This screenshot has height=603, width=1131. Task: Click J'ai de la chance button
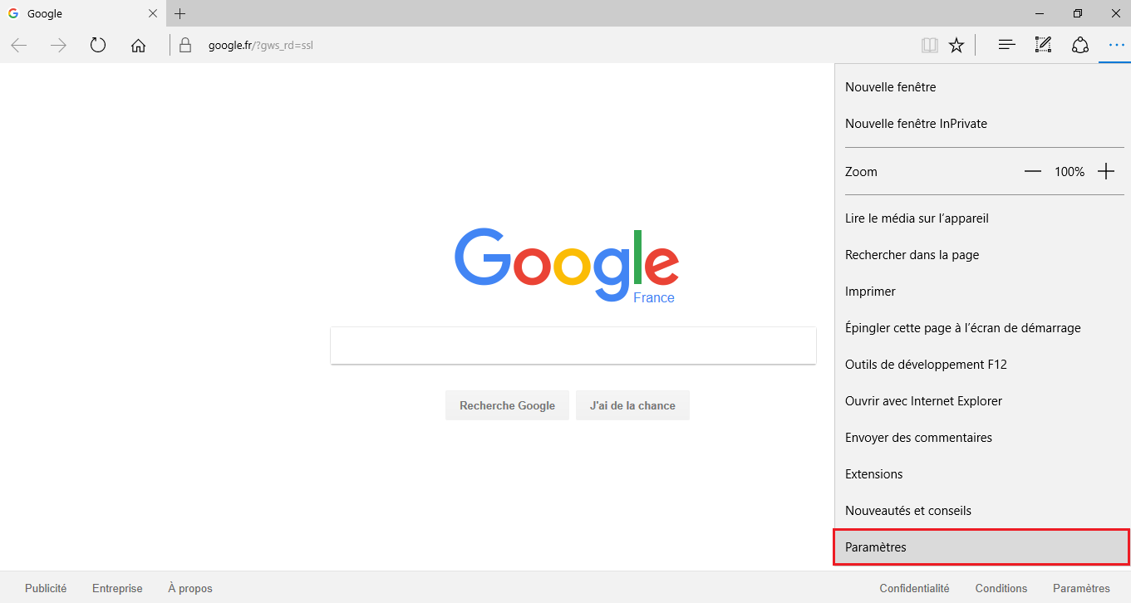tap(632, 405)
